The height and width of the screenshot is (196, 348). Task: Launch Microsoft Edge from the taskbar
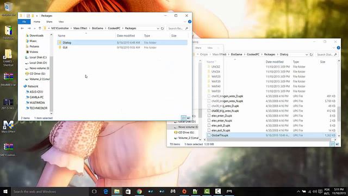(106, 191)
